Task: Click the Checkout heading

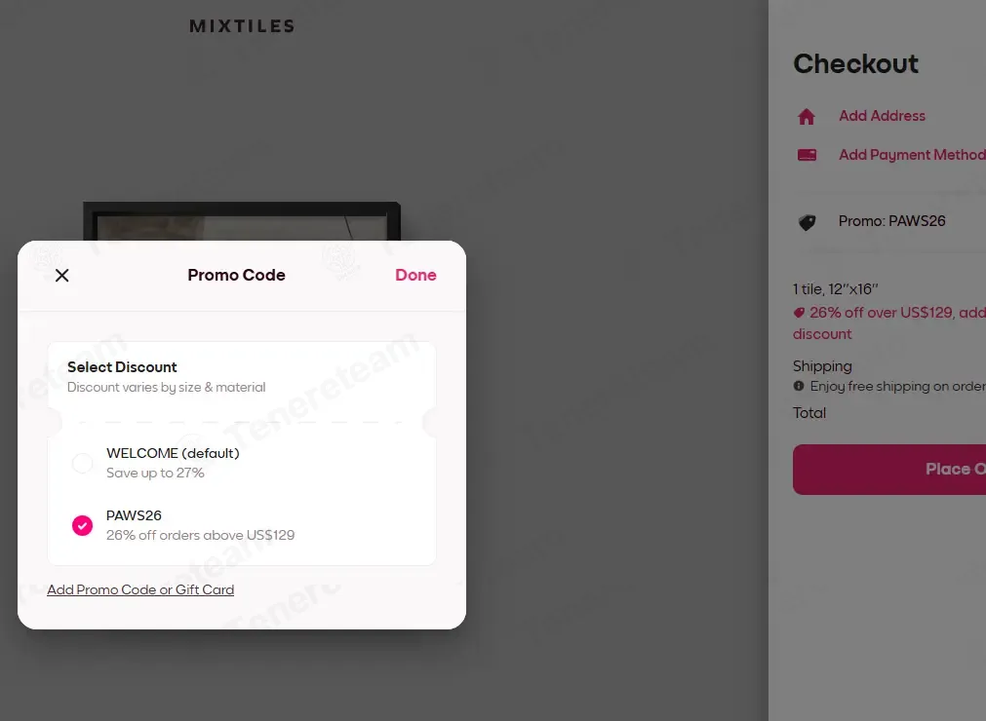Action: pyautogui.click(x=855, y=64)
